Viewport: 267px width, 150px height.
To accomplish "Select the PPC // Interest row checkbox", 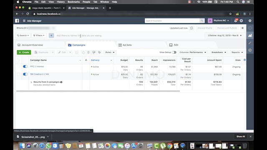I will 18,67.
